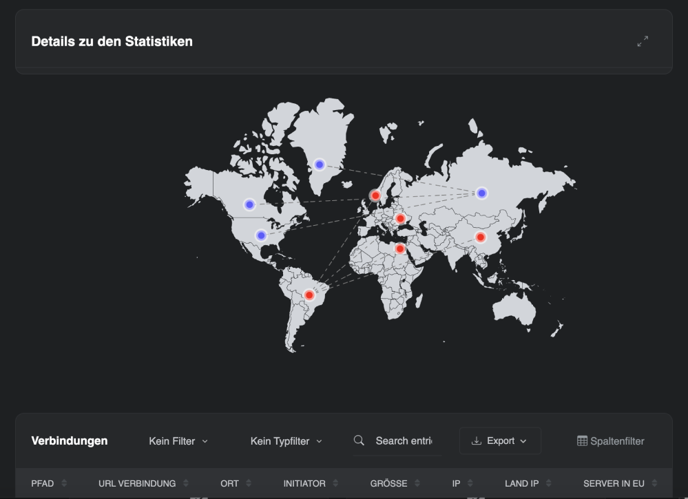
Task: Sort by the INITIATOR column
Action: (311, 483)
